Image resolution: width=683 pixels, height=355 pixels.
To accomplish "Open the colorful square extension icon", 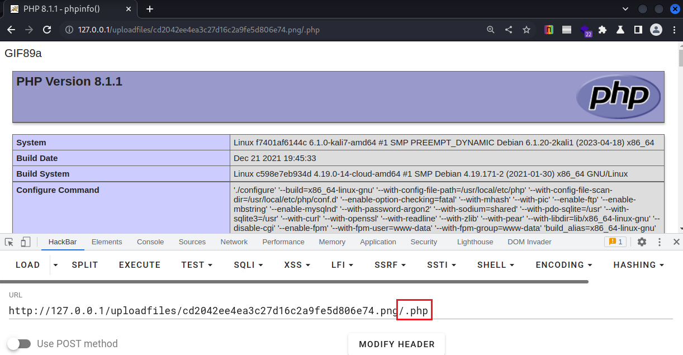I will pyautogui.click(x=549, y=30).
